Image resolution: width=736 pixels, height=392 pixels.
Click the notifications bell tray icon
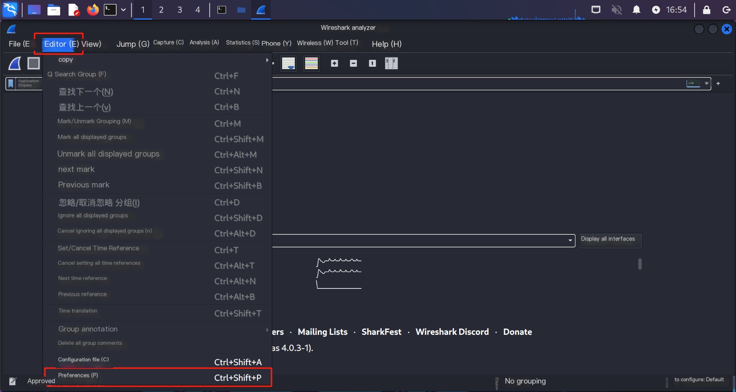pos(636,10)
